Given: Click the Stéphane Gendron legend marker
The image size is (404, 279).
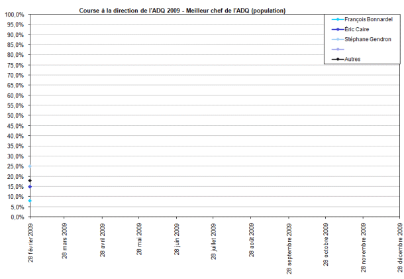Looking at the screenshot, I should pos(336,39).
